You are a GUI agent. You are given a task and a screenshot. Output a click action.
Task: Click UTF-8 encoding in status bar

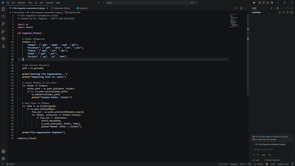[x=243, y=164]
